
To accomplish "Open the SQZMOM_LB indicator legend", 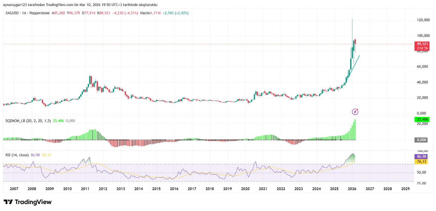I will (x=28, y=121).
